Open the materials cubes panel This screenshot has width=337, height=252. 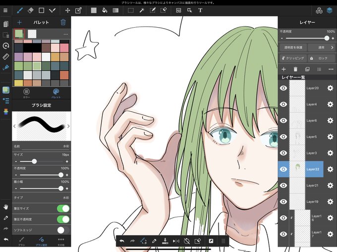(x=319, y=10)
